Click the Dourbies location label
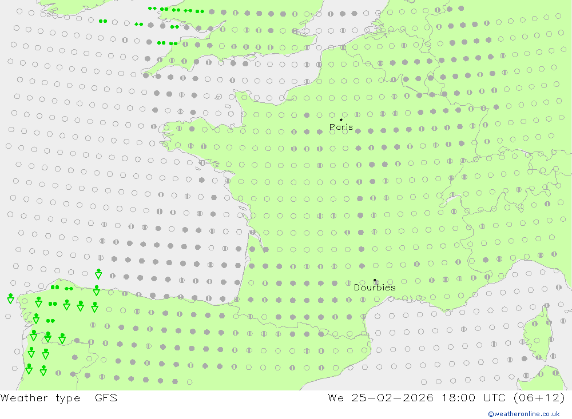This screenshot has width=572, height=419. [375, 288]
